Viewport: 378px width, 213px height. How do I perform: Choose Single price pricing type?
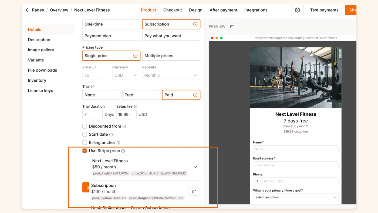[x=111, y=56]
